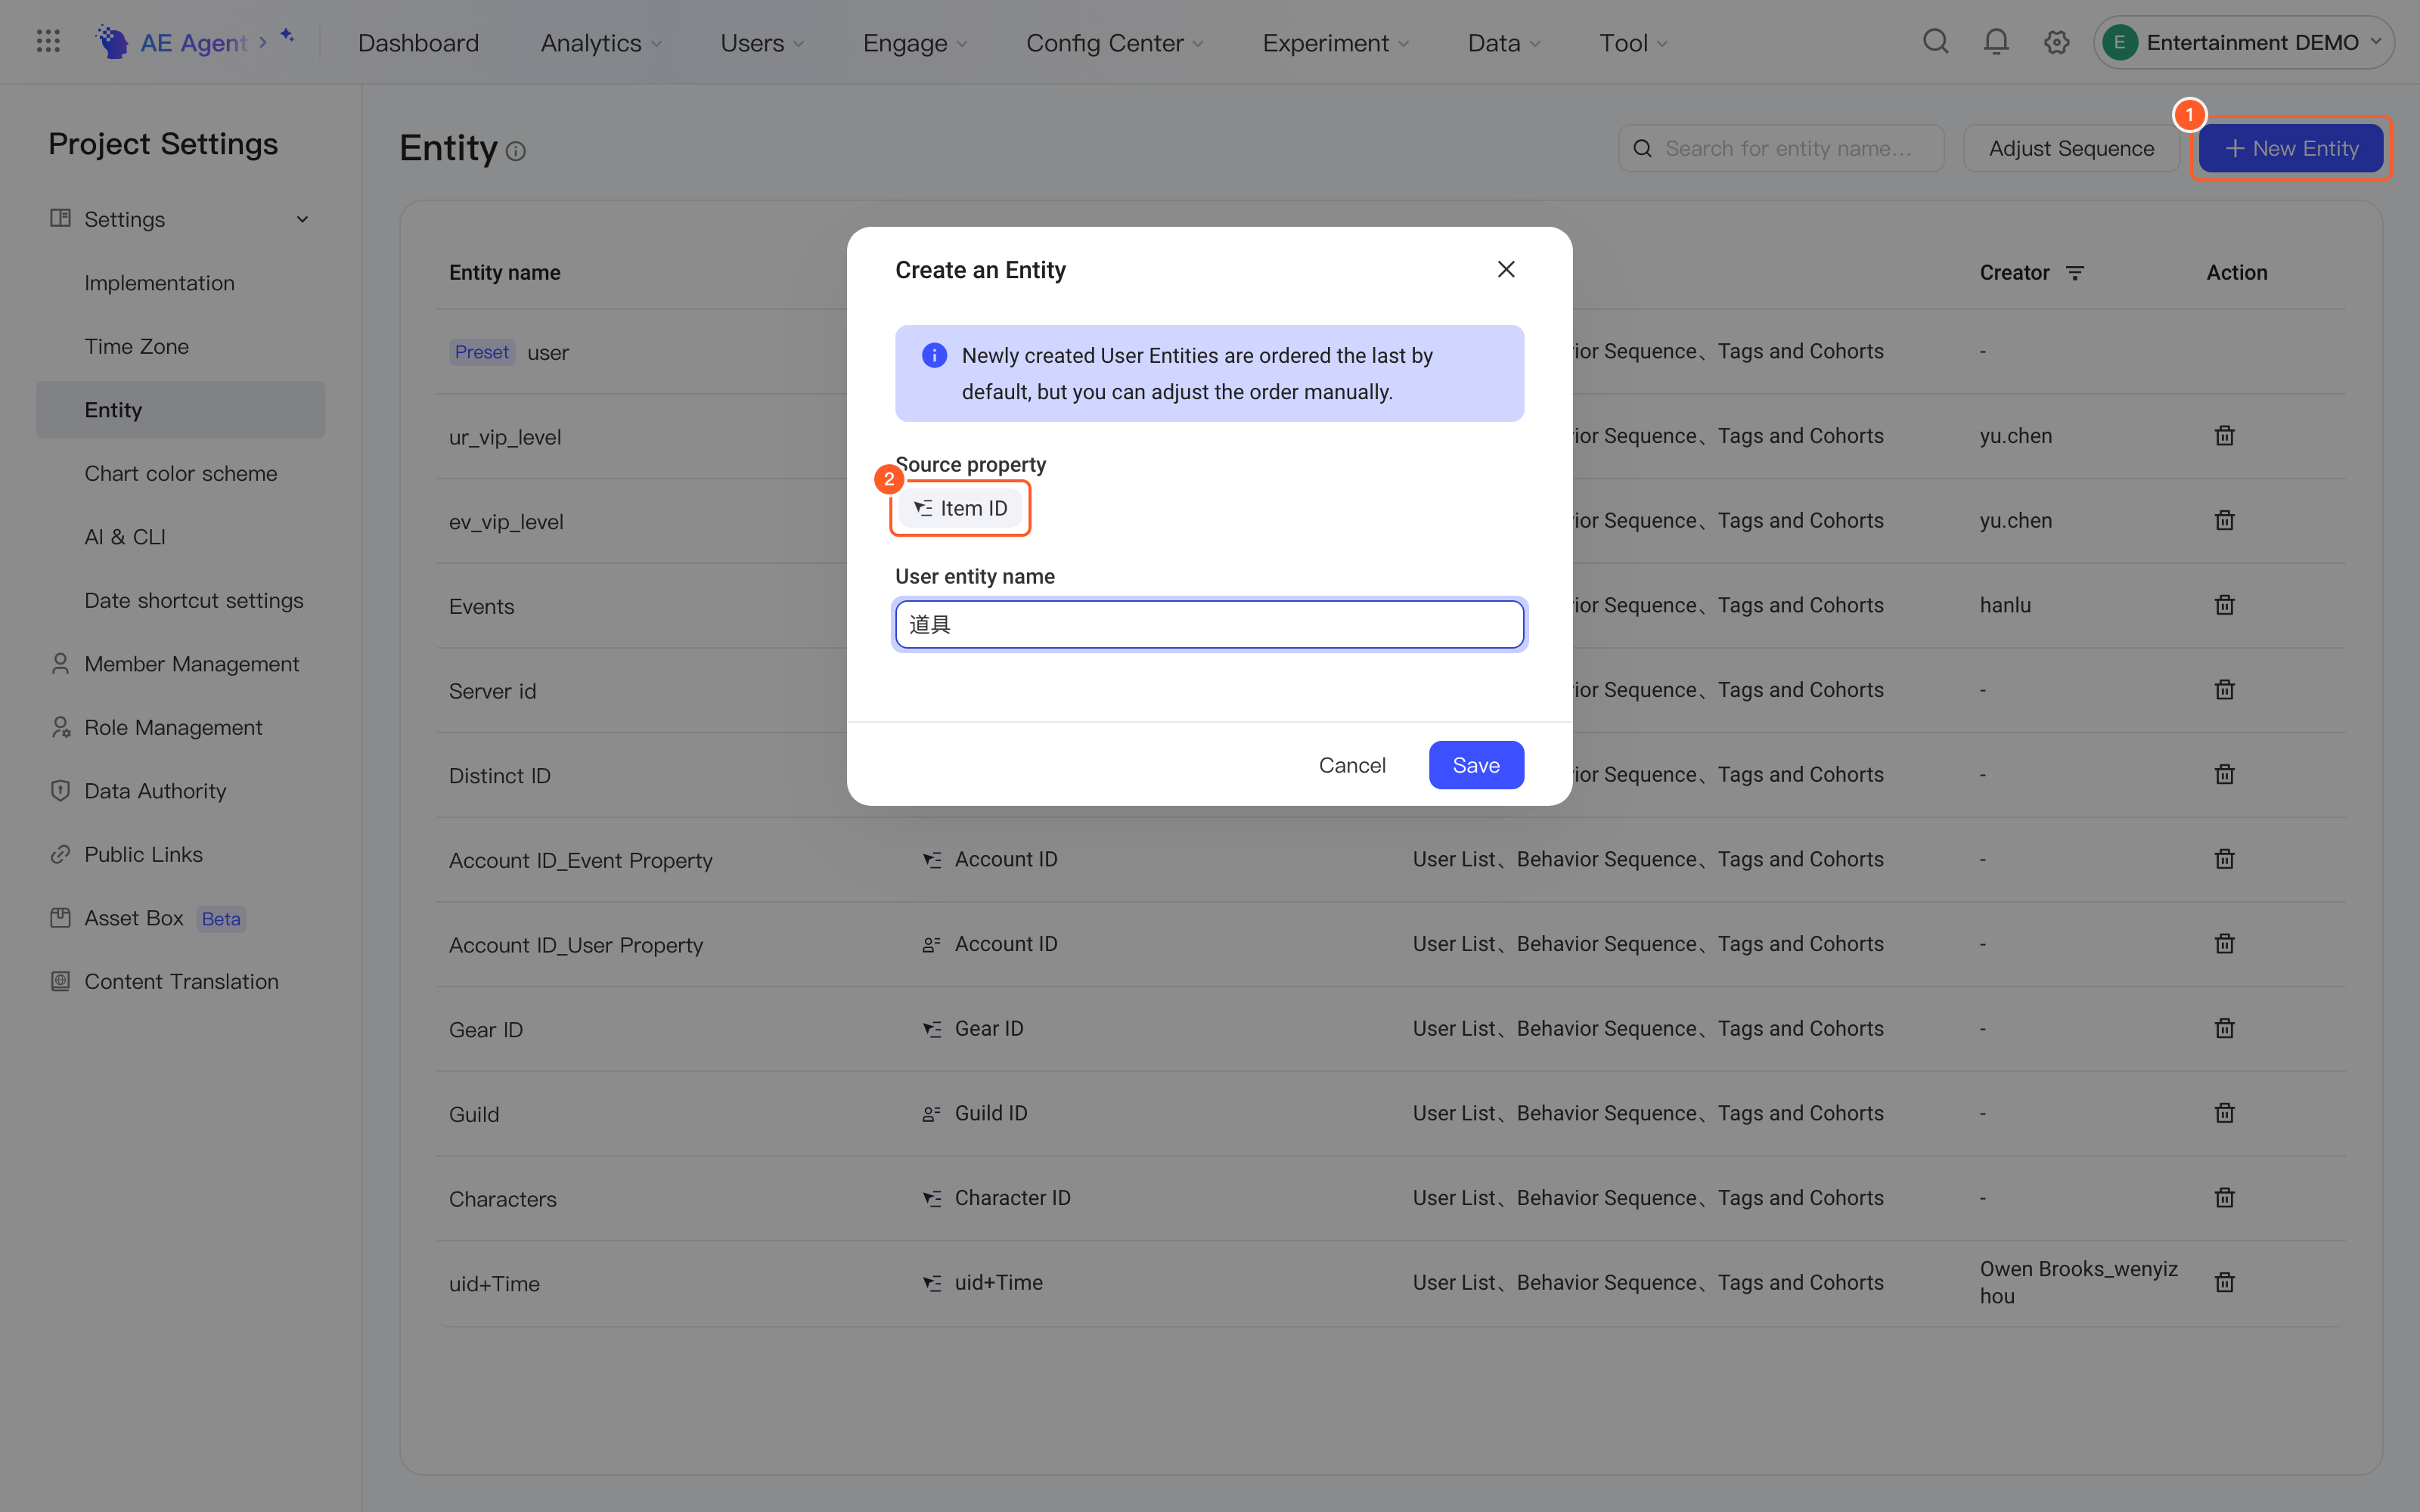The height and width of the screenshot is (1512, 2420).
Task: Open the Tool menu
Action: [1633, 43]
